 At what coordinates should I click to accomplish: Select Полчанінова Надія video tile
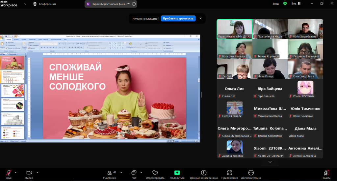click(270, 29)
